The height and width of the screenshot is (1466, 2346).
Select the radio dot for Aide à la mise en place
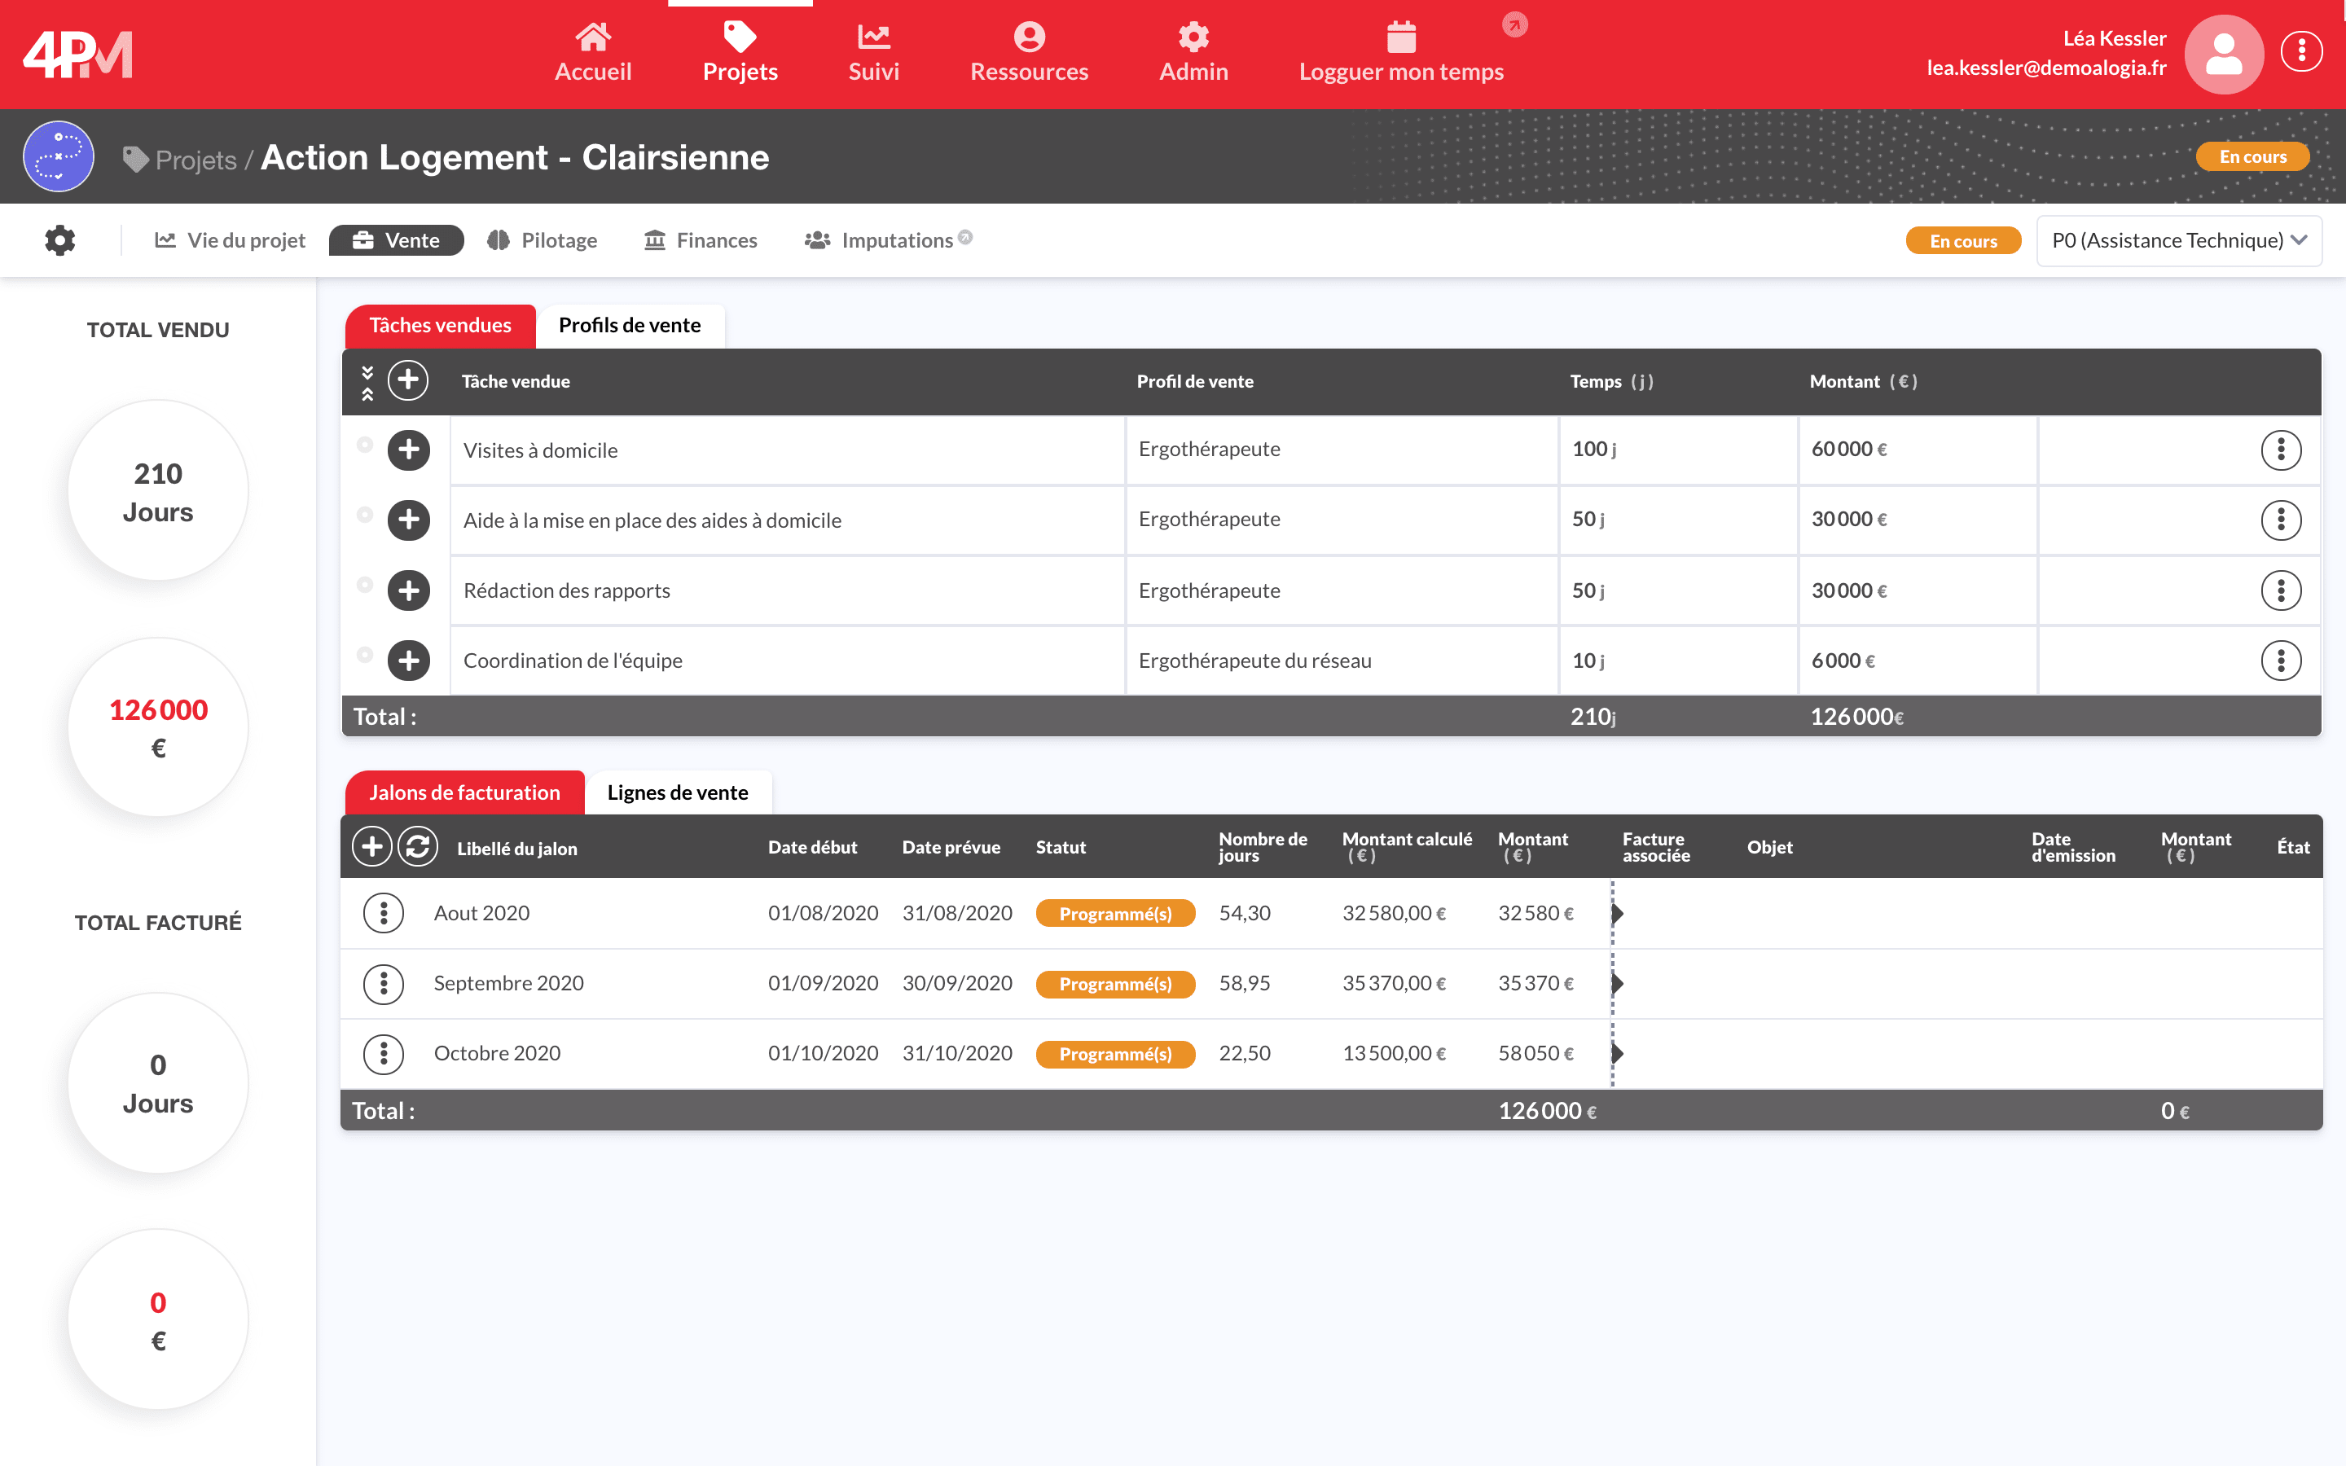pyautogui.click(x=364, y=514)
